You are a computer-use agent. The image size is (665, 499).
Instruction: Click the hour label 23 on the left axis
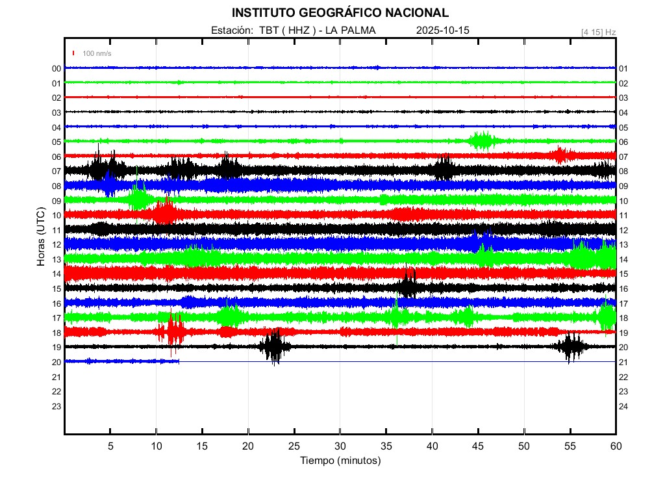click(56, 407)
